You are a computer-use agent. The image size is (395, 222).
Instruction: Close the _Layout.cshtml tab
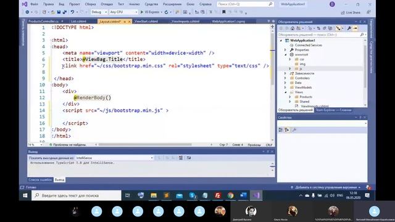[130, 22]
